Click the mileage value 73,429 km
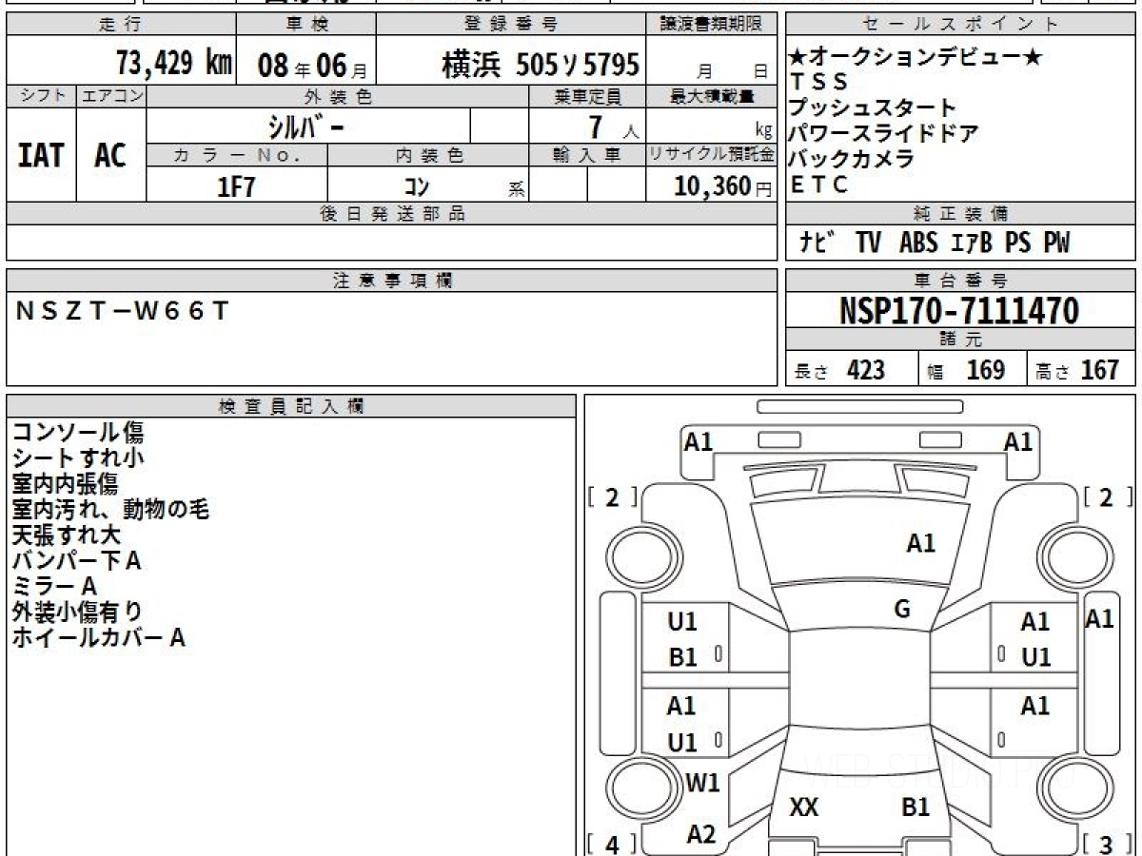Image resolution: width=1142 pixels, height=856 pixels. coord(174,63)
